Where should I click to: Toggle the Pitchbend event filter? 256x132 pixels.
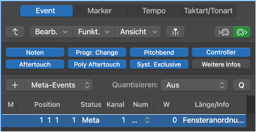(159, 52)
